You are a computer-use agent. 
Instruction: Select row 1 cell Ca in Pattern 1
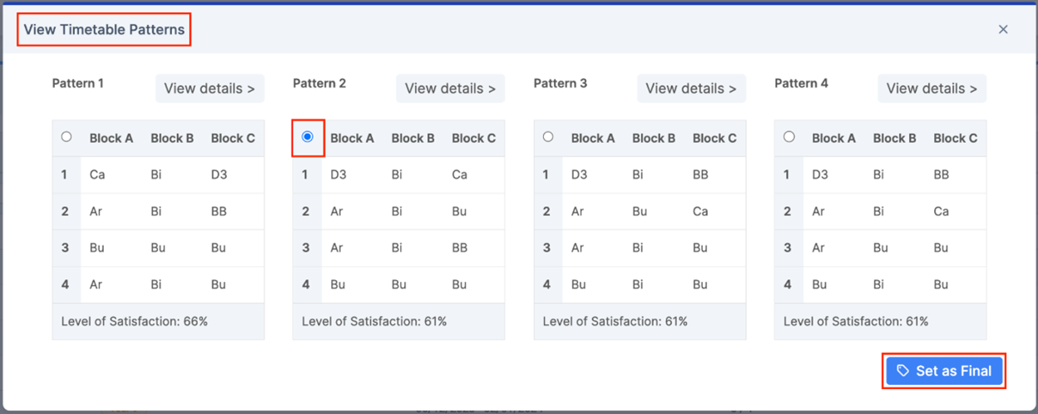[97, 175]
